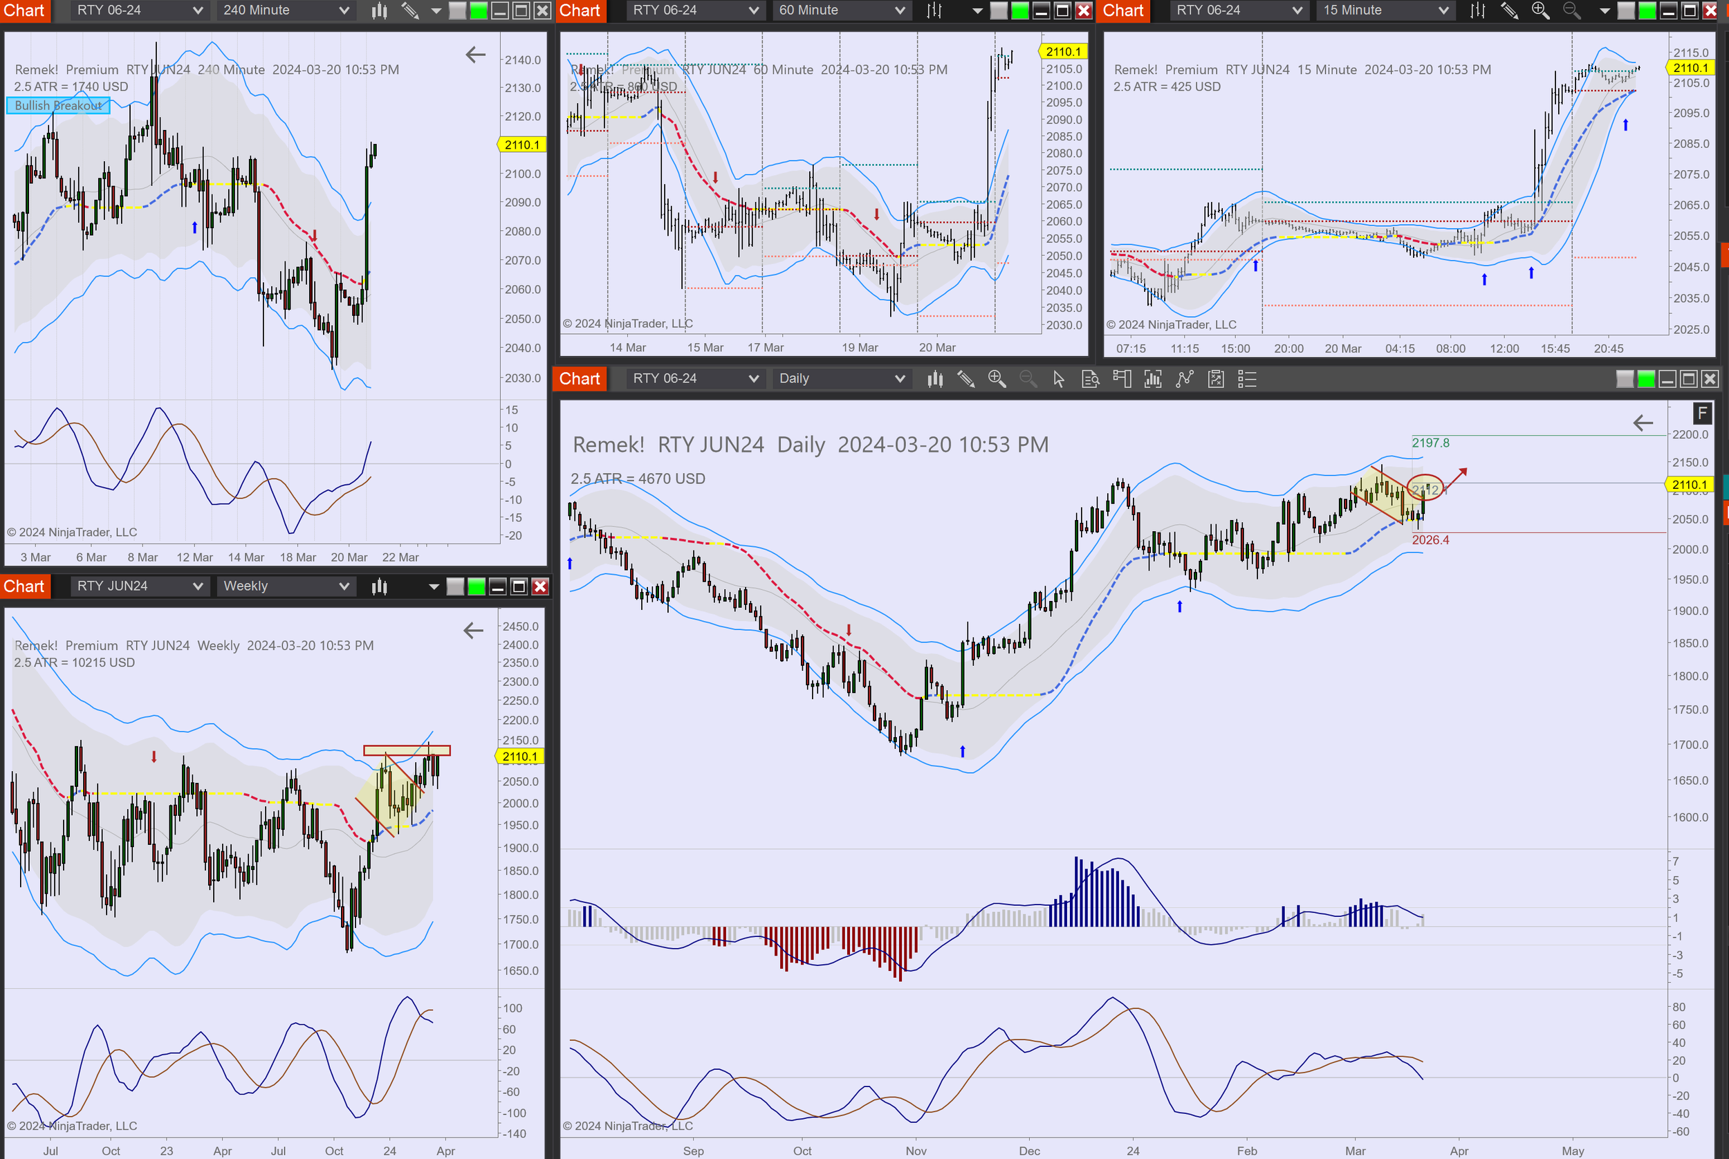Toggle green interval link on 240 Minute chart
Screen dimensions: 1729x1159
(479, 10)
